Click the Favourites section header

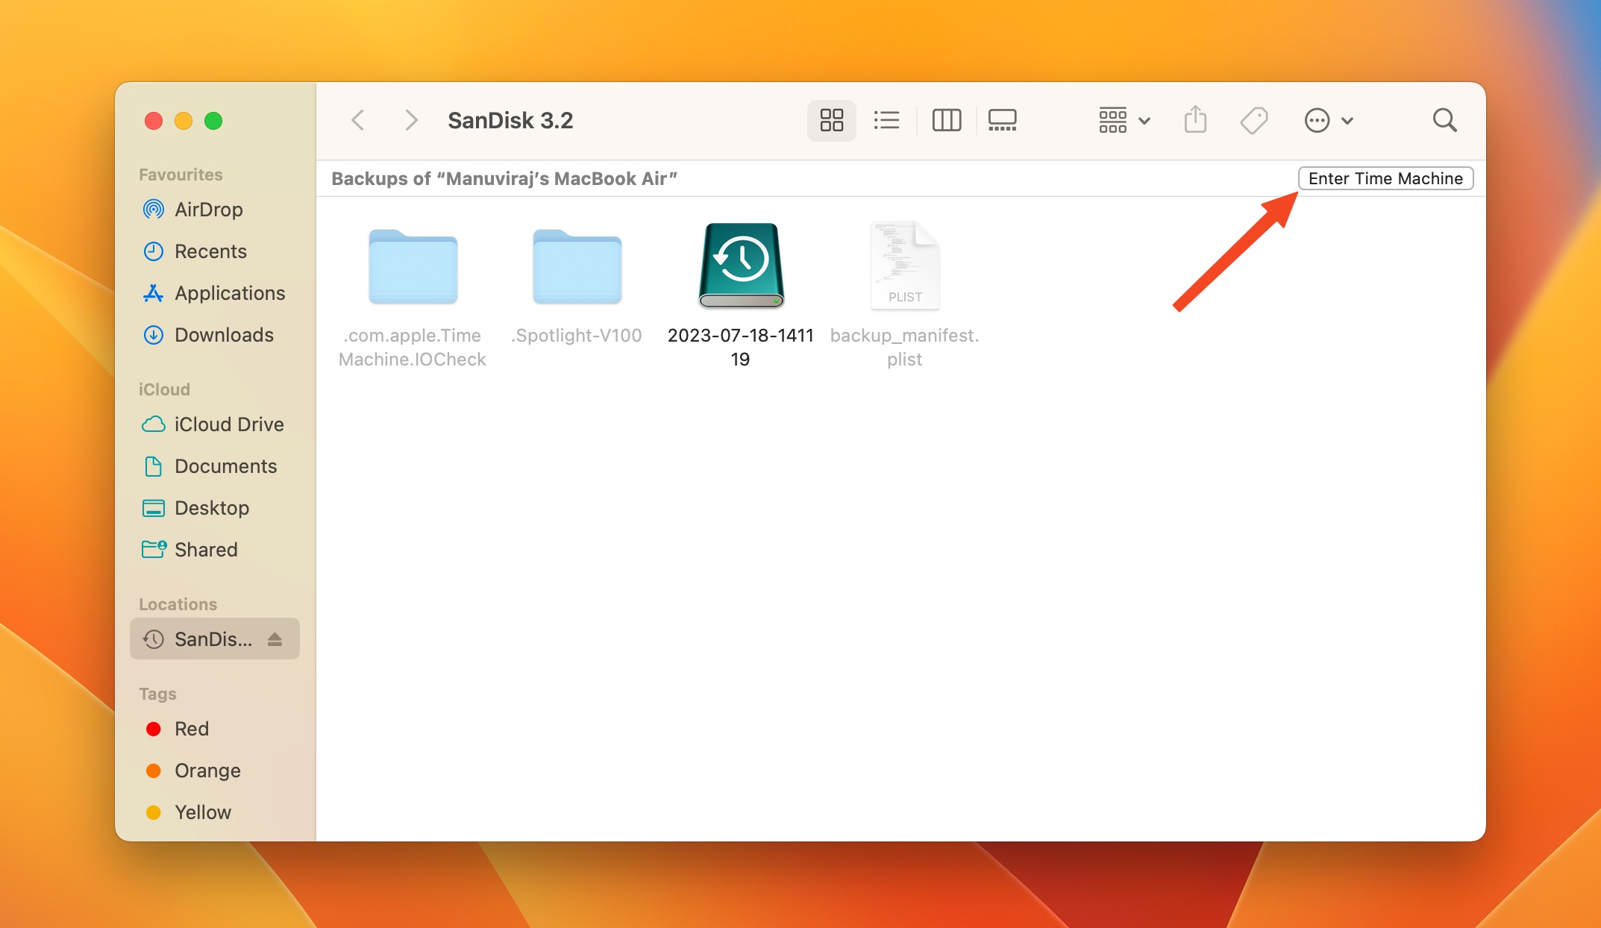181,175
